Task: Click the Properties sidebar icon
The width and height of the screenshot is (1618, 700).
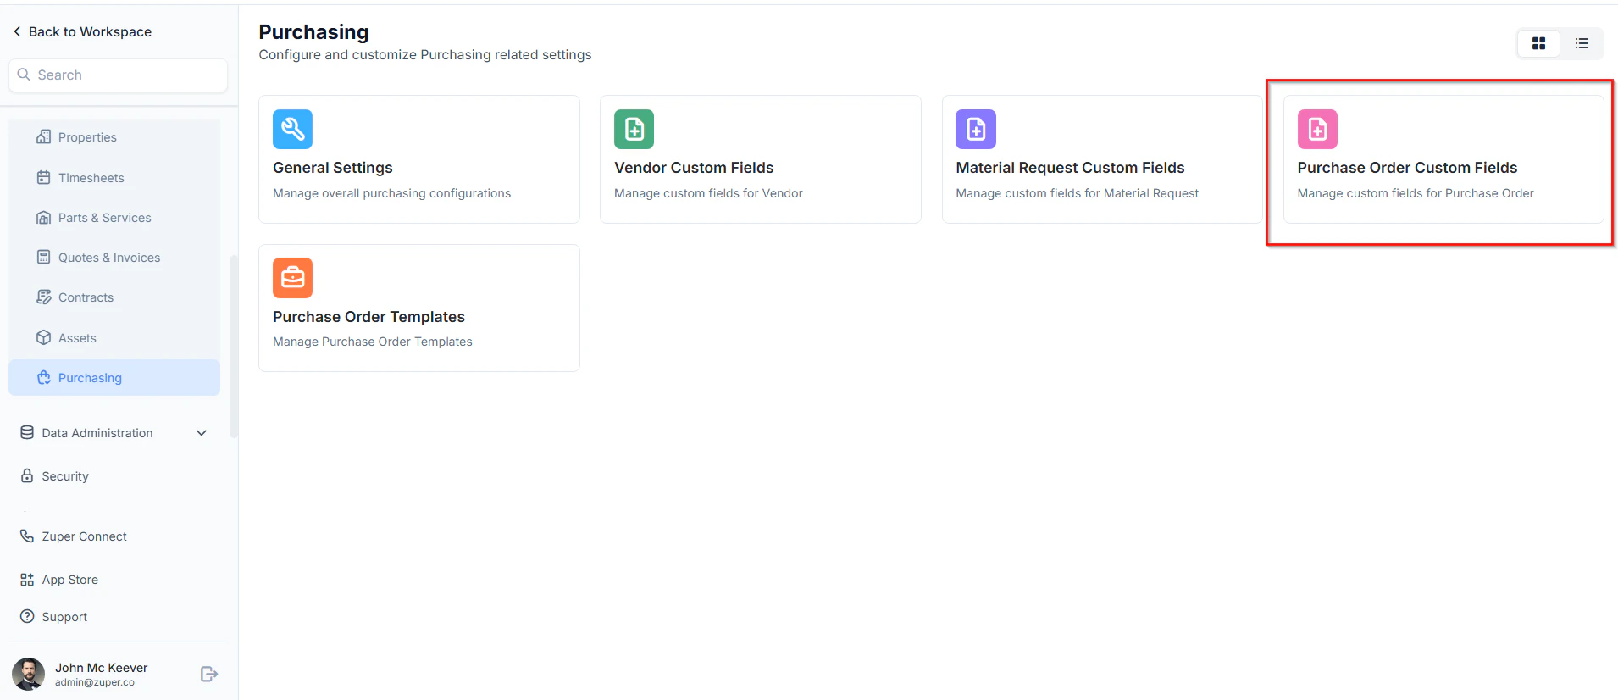Action: 43,136
